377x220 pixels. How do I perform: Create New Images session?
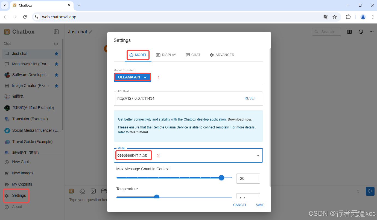coord(31,173)
